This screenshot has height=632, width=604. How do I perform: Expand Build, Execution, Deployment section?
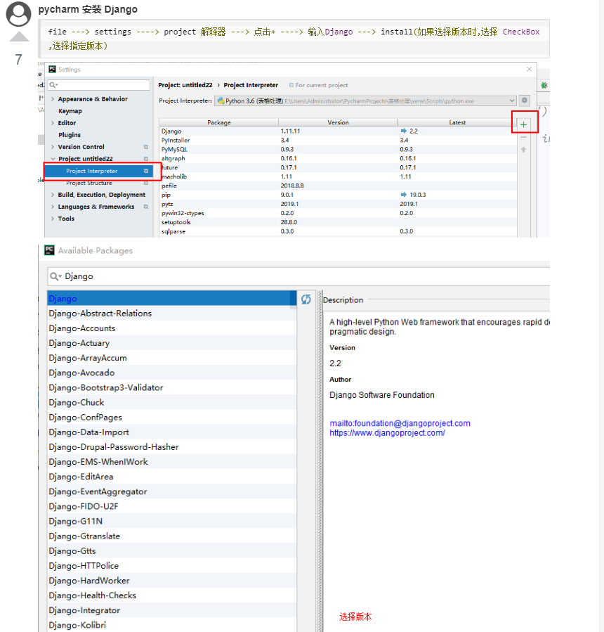[53, 195]
